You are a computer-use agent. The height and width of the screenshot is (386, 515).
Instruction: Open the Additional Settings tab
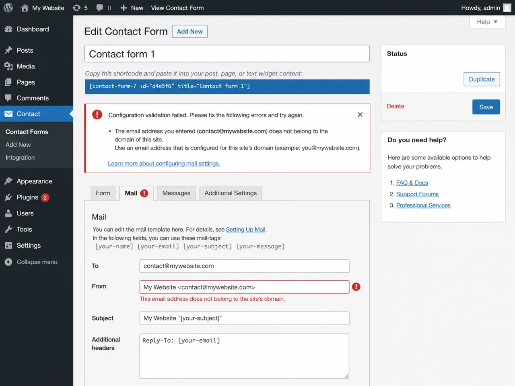[x=231, y=193]
